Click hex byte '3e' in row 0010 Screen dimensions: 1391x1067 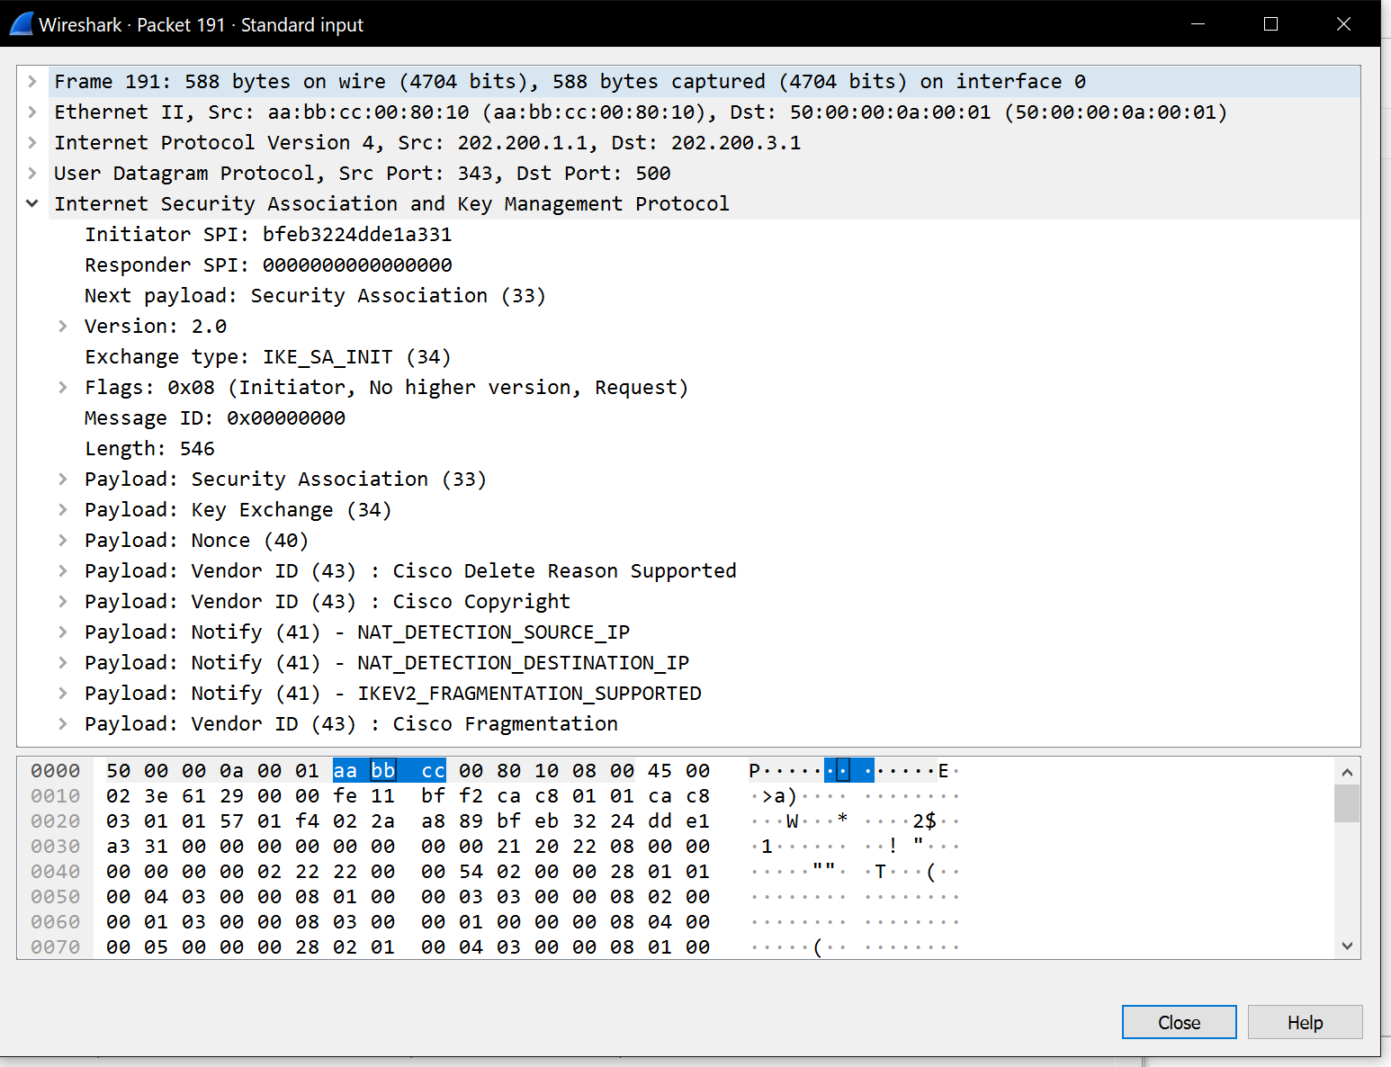pos(157,796)
